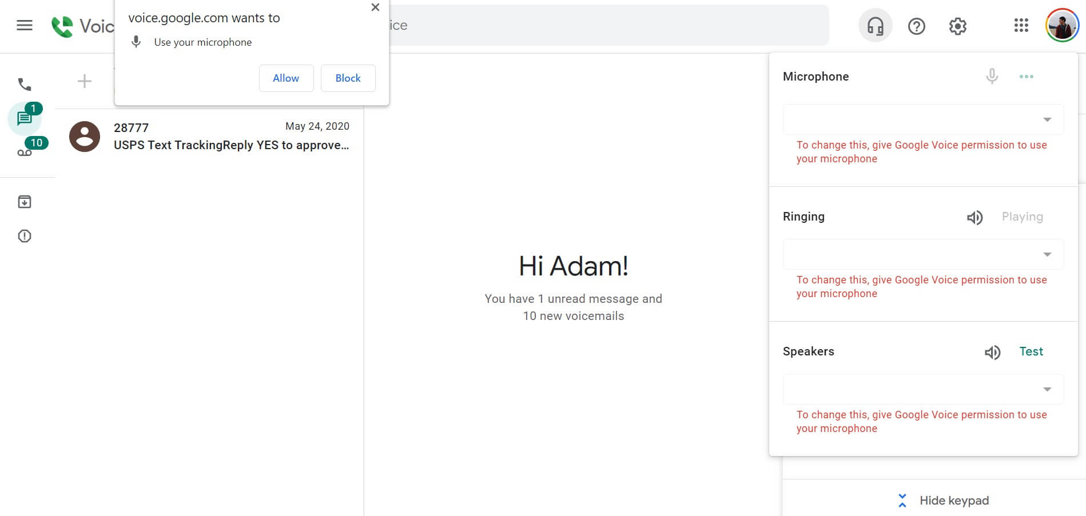Click microphone icon in permission popup
This screenshot has height=516, width=1086.
(x=136, y=42)
